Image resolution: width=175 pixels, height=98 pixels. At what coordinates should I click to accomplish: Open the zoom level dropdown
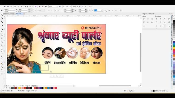pos(57,7)
